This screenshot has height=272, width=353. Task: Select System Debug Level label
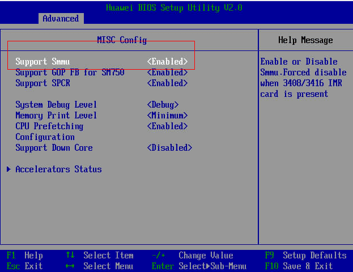coord(56,105)
